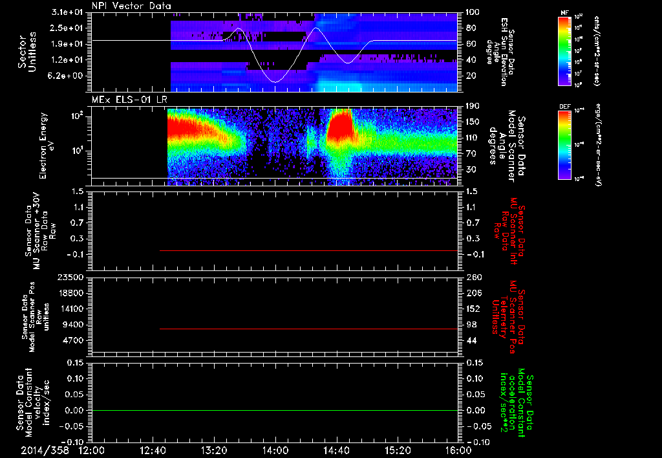Screen dimensions: 662x458
Task: Click the 13:20 time tick label
Action: (x=214, y=451)
